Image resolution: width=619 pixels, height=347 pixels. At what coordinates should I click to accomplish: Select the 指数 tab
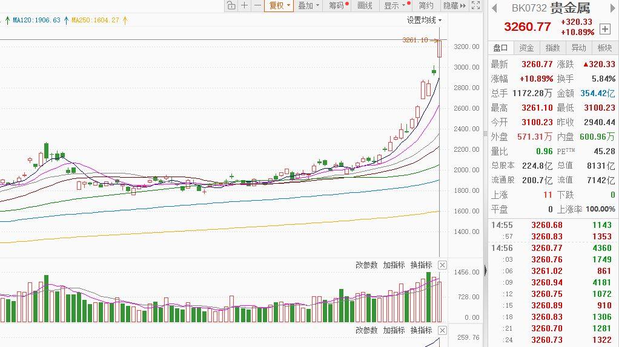coord(552,48)
